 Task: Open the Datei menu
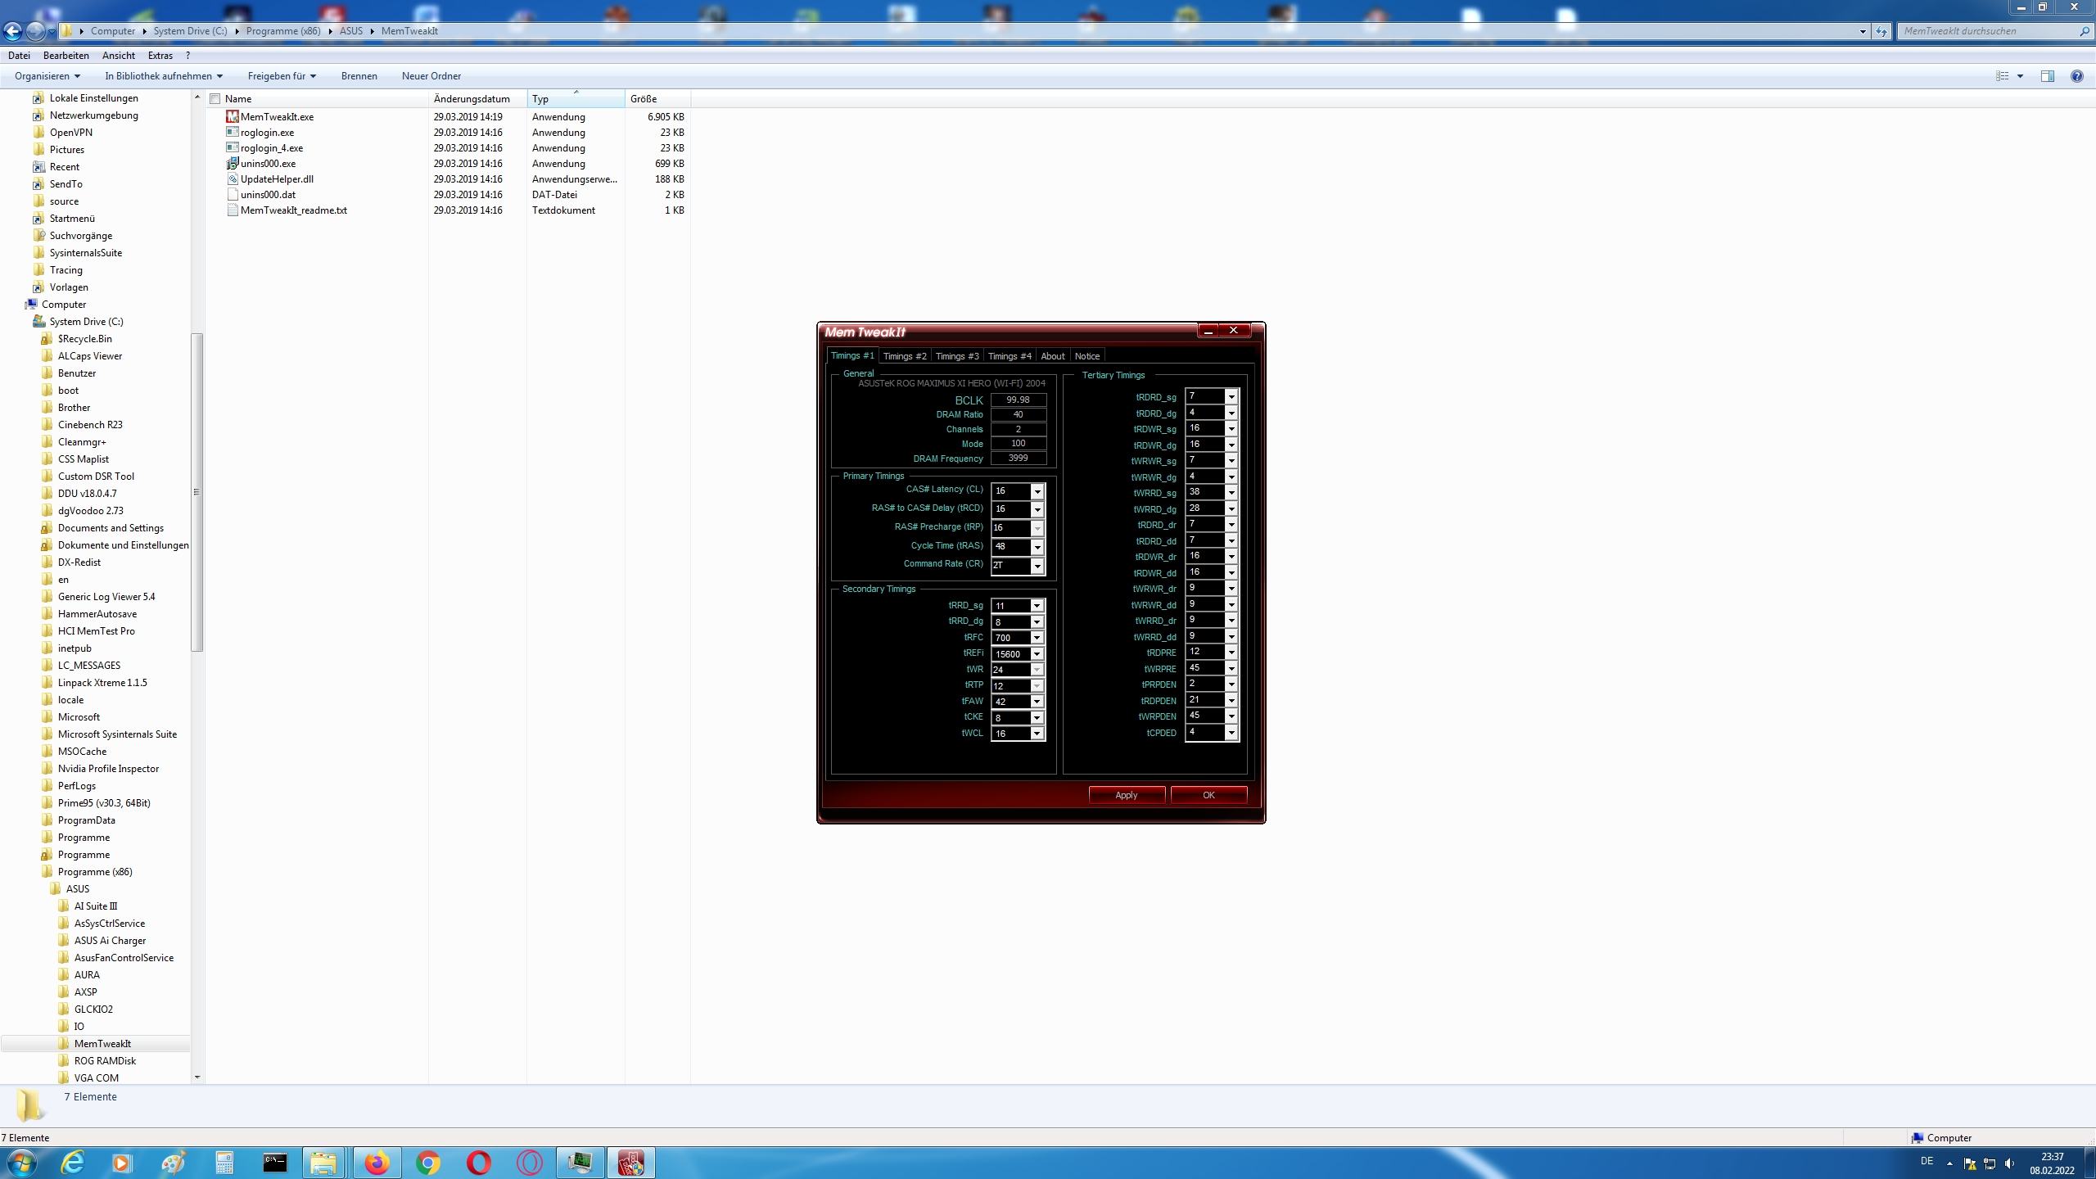(19, 56)
